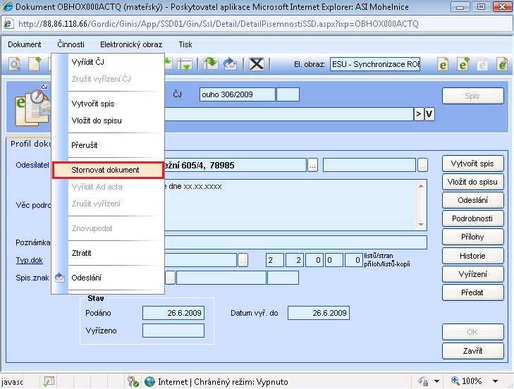Screen dimensions: 514x389
Task: Click the send envelope toolbar icon
Action: [230, 63]
